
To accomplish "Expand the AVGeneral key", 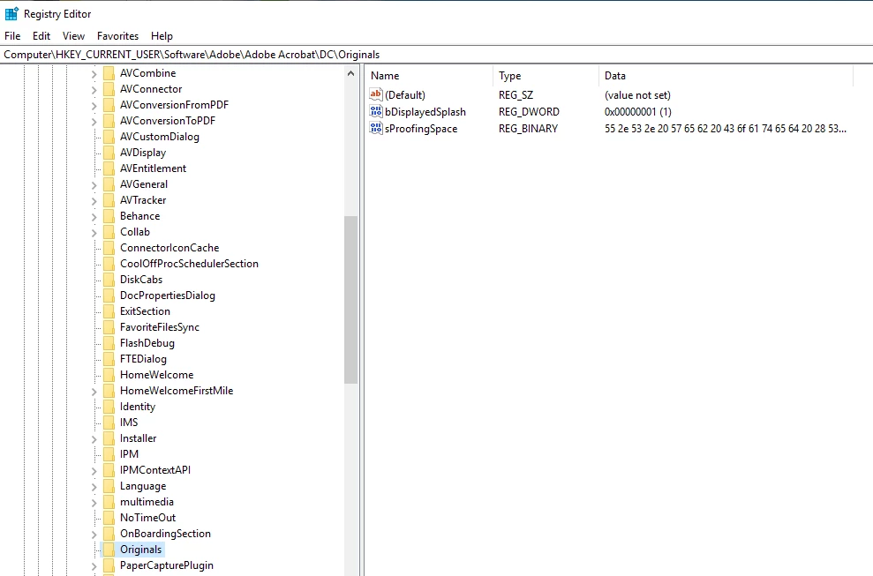I will pyautogui.click(x=94, y=184).
